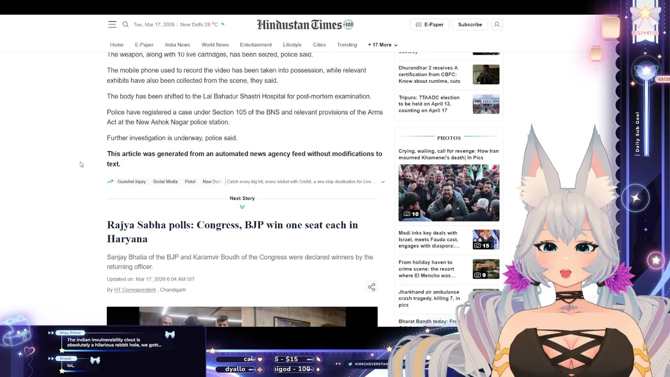Click the Rajya Sabha article lead image
Image resolution: width=670 pixels, height=377 pixels.
pos(242,316)
